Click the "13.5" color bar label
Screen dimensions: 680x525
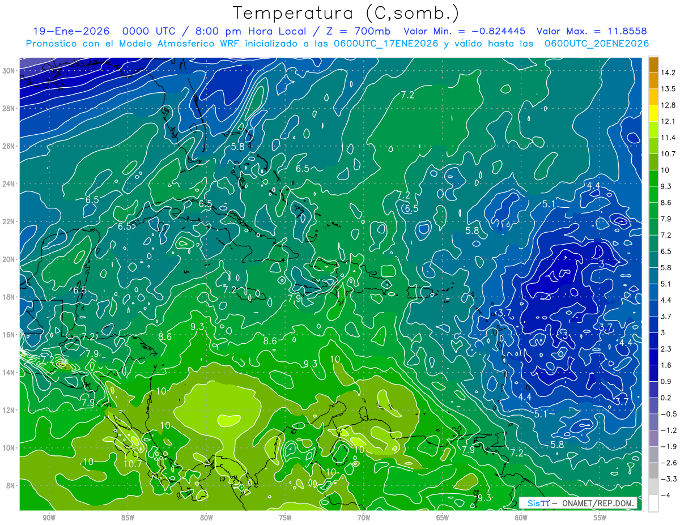(668, 89)
